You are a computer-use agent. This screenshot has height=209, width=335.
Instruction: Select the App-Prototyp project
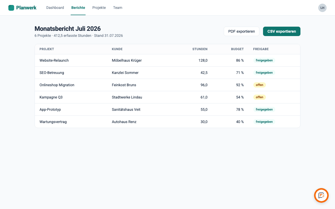coord(50,109)
